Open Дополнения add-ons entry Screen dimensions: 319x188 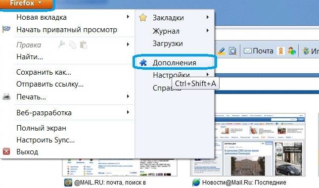coord(175,63)
